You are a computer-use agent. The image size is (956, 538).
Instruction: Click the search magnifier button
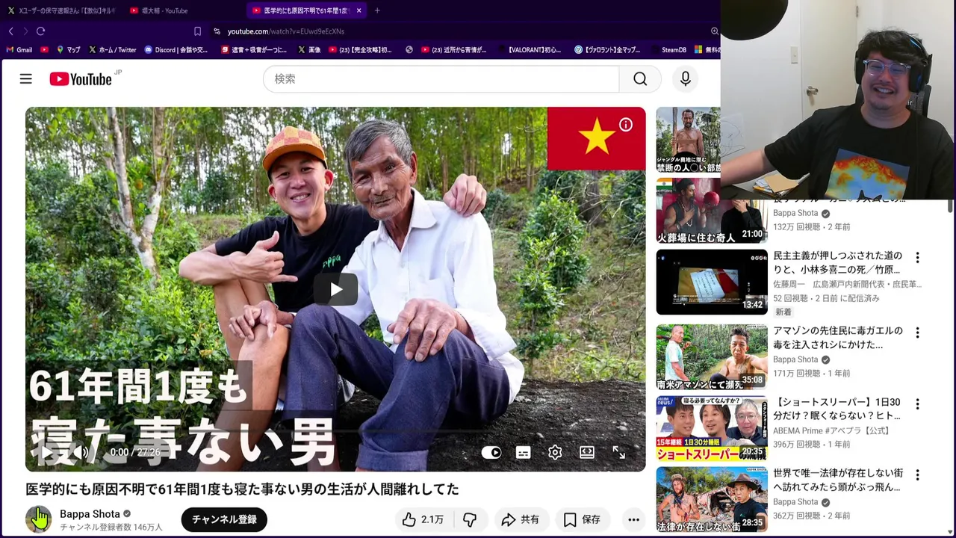point(640,79)
